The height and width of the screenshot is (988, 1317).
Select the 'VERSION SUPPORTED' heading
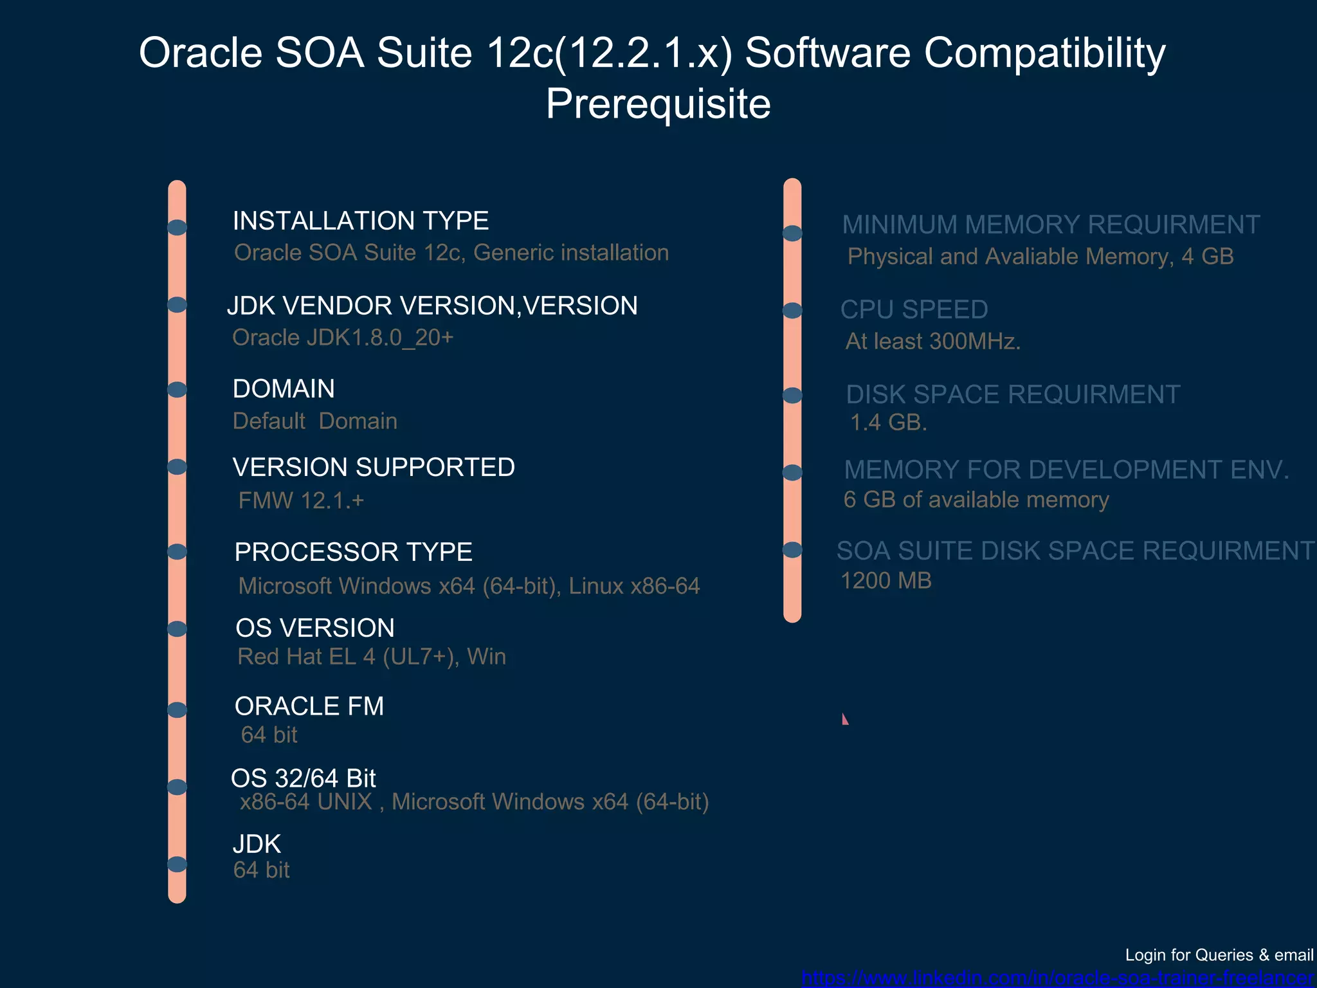click(374, 467)
